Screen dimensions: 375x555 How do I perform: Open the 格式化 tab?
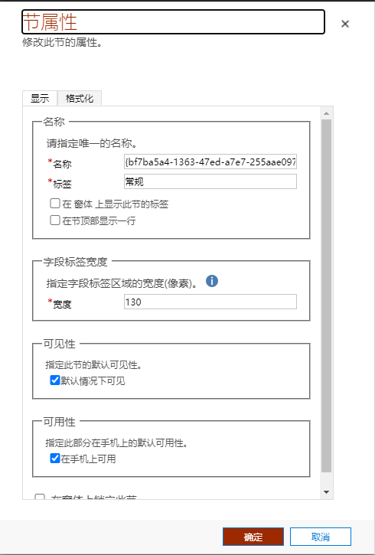click(x=80, y=99)
